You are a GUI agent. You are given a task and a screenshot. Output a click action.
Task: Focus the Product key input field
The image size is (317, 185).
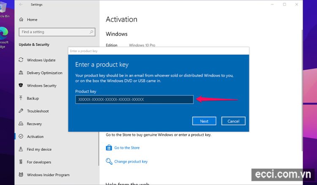(134, 99)
